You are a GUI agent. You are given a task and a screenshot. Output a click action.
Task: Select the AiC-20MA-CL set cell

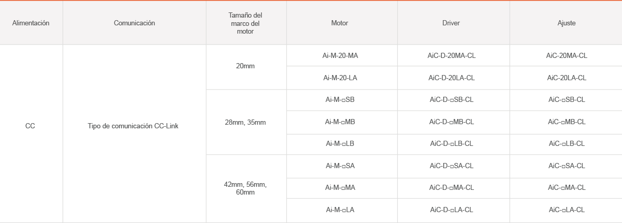[x=566, y=55]
